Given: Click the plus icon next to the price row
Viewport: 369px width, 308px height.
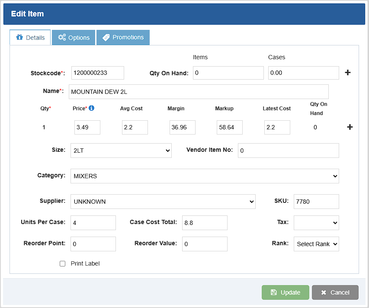Looking at the screenshot, I should click(x=350, y=127).
